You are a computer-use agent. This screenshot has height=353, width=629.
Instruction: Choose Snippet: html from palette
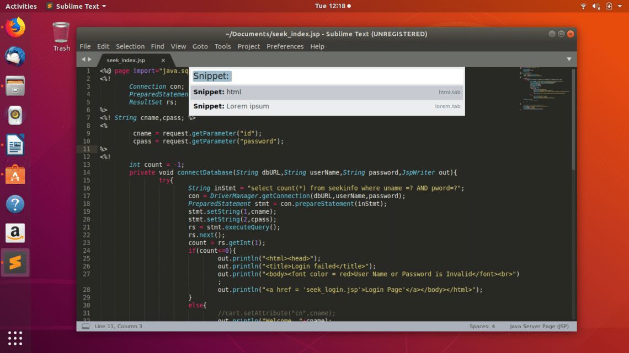[x=327, y=92]
